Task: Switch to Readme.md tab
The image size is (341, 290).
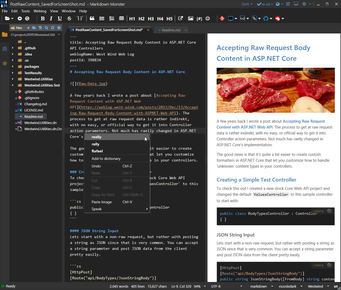Action: 171,30
